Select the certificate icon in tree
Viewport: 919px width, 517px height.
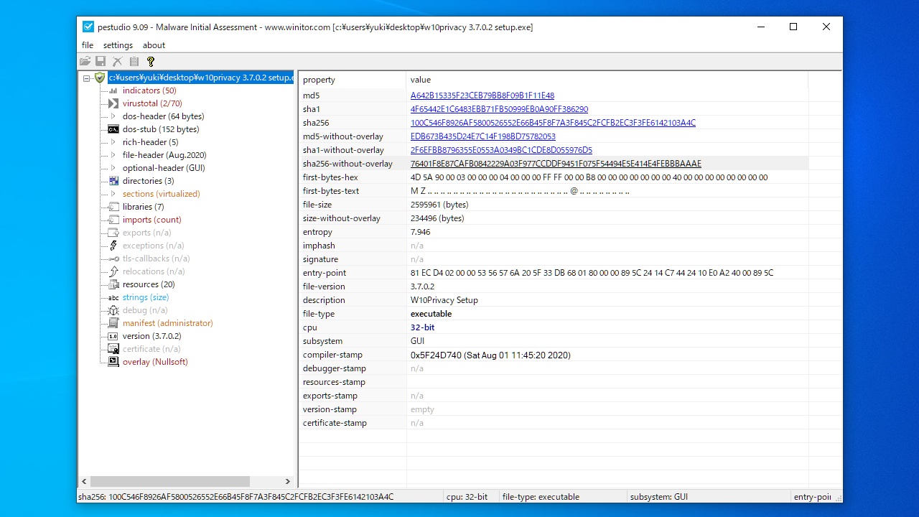pos(113,349)
